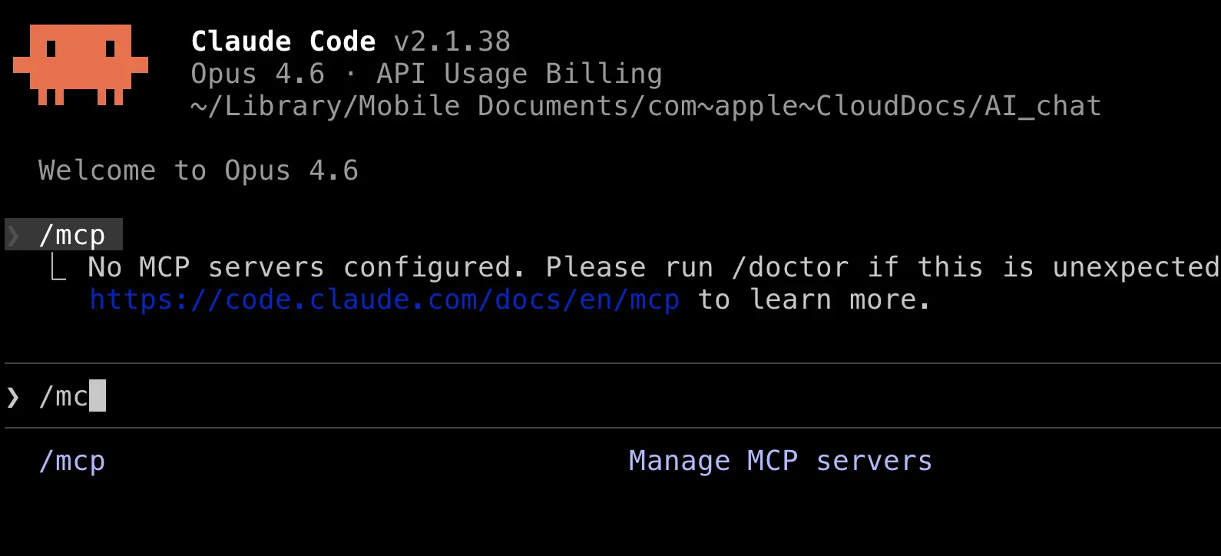Click the /doctor command in the message
Image resolution: width=1221 pixels, height=556 pixels.
click(790, 267)
